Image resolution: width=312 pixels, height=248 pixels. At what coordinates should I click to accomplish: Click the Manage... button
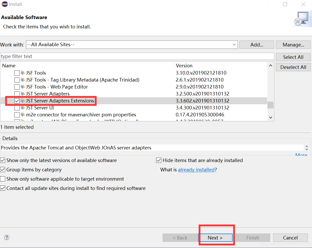pyautogui.click(x=293, y=45)
